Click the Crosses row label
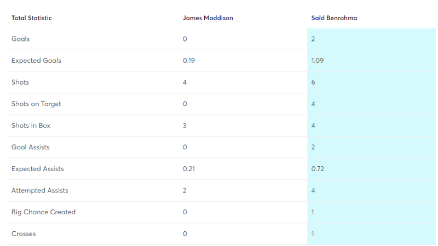 pyautogui.click(x=24, y=234)
